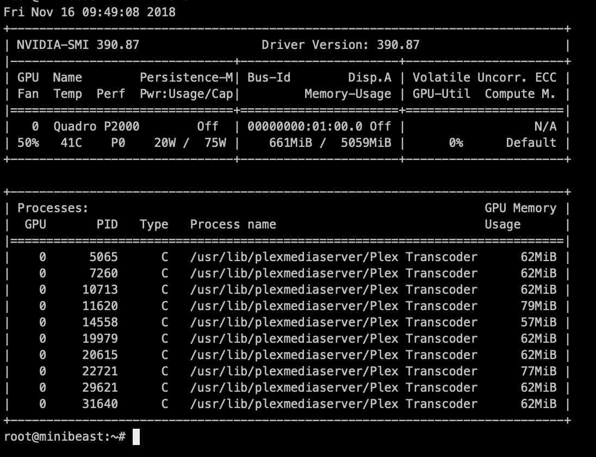Click the 20W / 75W power usage
The height and width of the screenshot is (457, 596).
(x=190, y=143)
